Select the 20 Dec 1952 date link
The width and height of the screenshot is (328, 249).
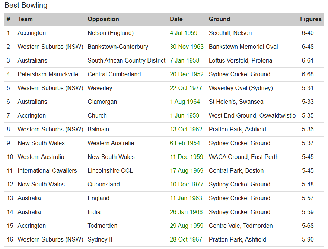[x=187, y=74]
